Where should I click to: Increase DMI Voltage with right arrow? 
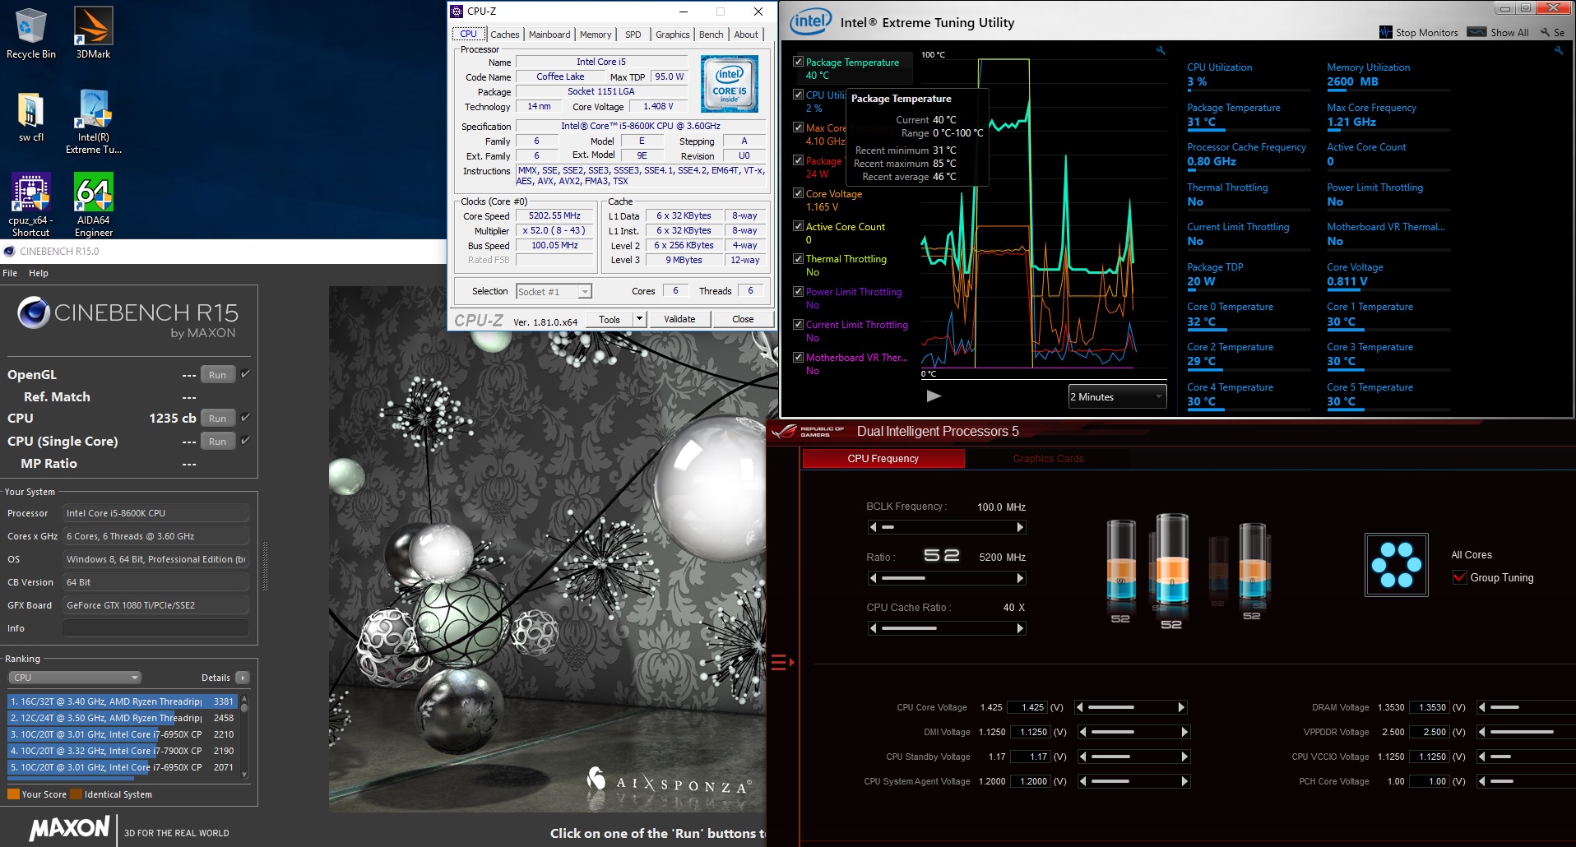pos(1184,732)
